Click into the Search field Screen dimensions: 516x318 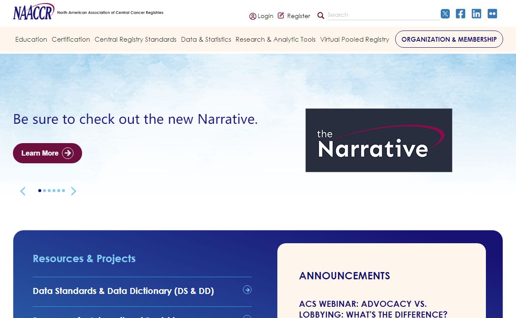coord(383,15)
